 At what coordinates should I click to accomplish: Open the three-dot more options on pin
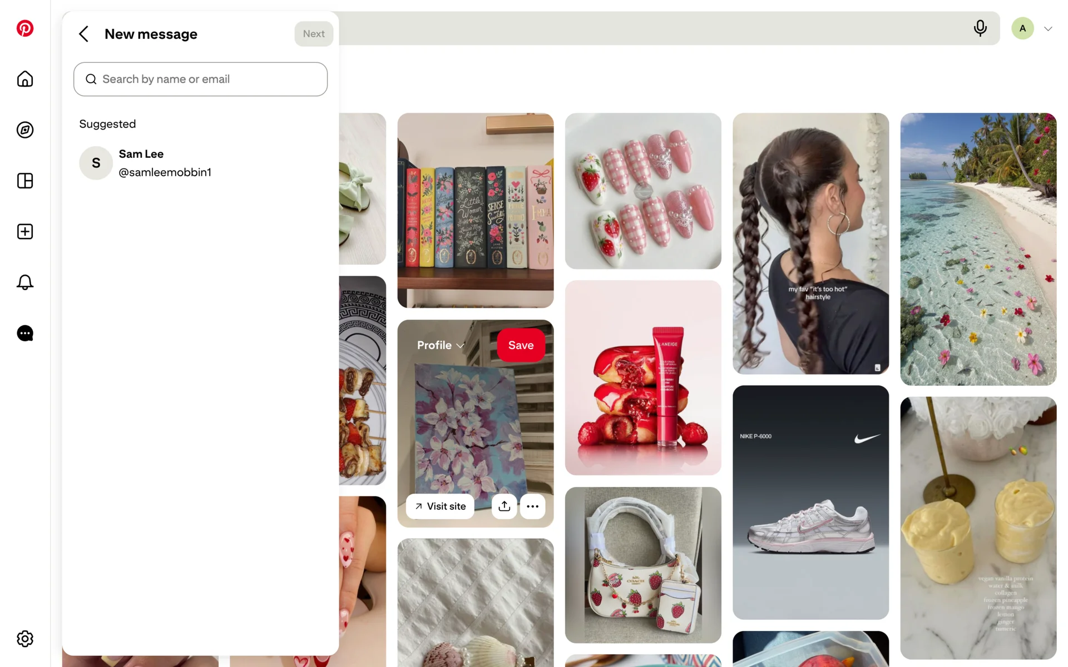click(532, 506)
